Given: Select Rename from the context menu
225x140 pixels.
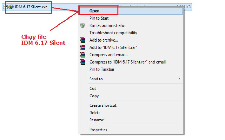Looking at the screenshot, I should pos(96,120).
